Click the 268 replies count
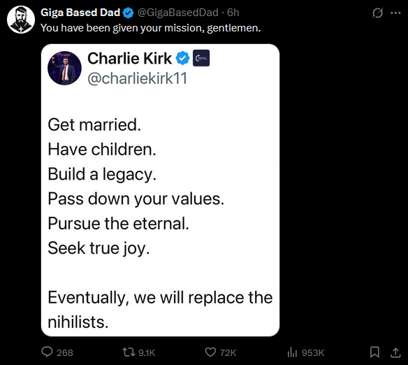The image size is (408, 365). point(65,353)
